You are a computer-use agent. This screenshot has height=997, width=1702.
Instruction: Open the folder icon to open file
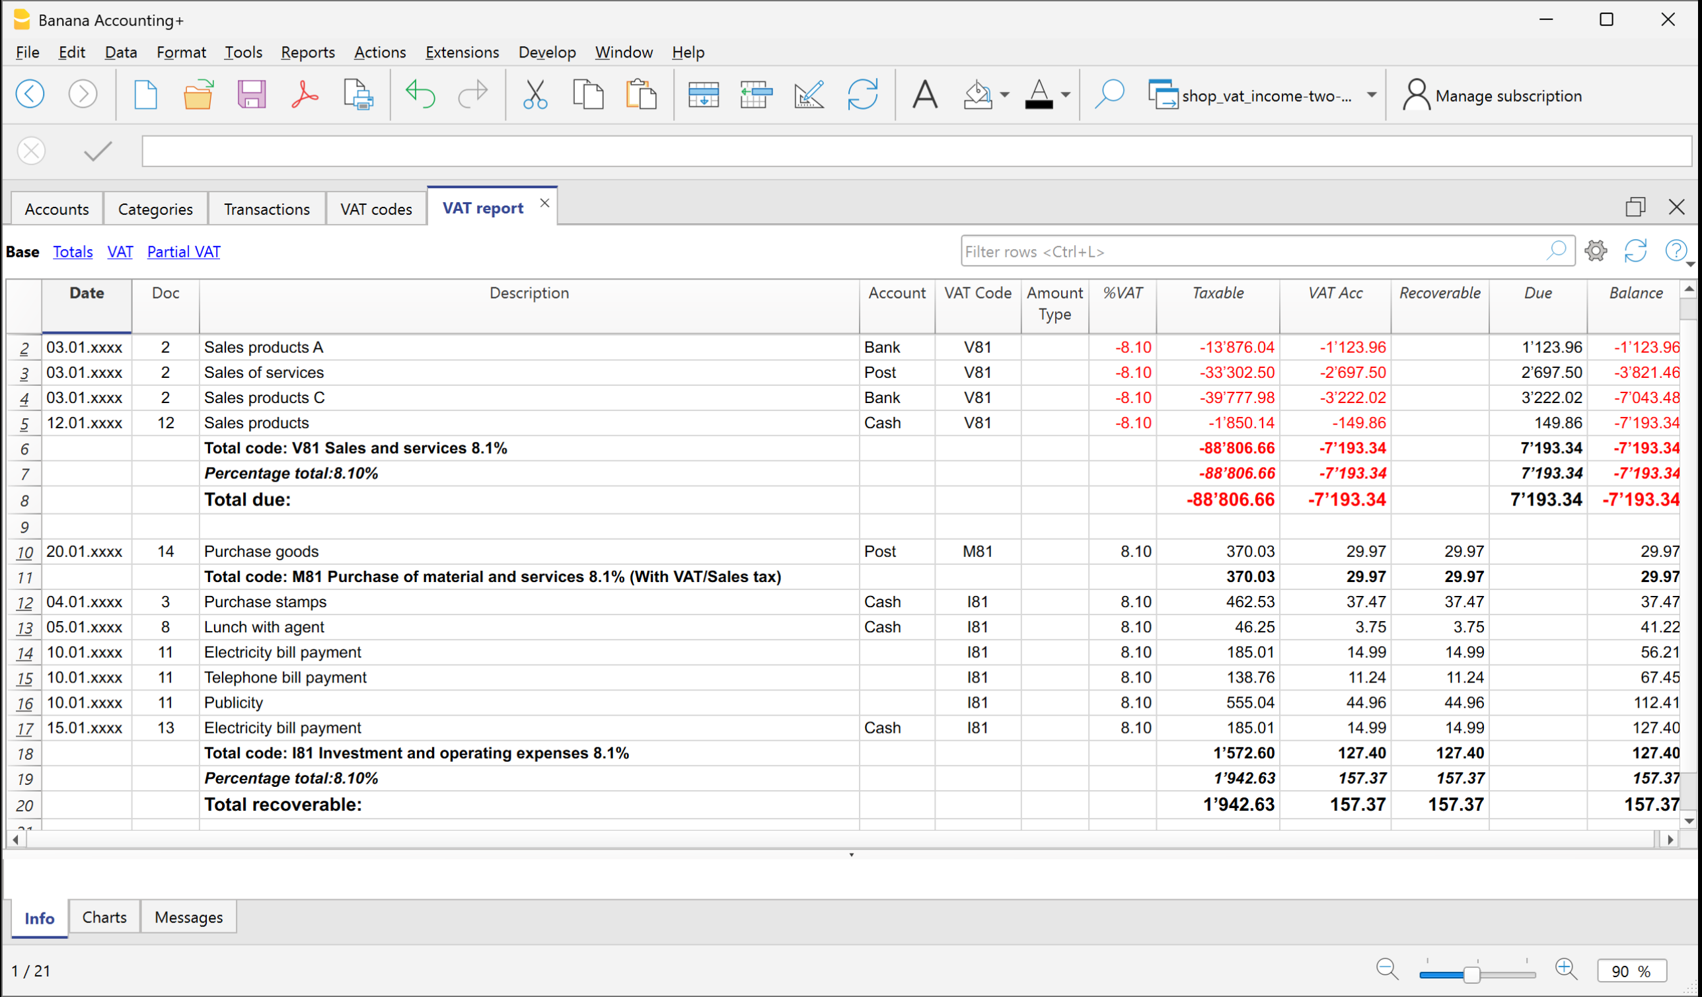tap(198, 95)
